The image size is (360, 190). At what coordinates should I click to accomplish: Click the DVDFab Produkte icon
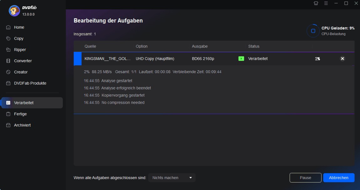click(8, 83)
